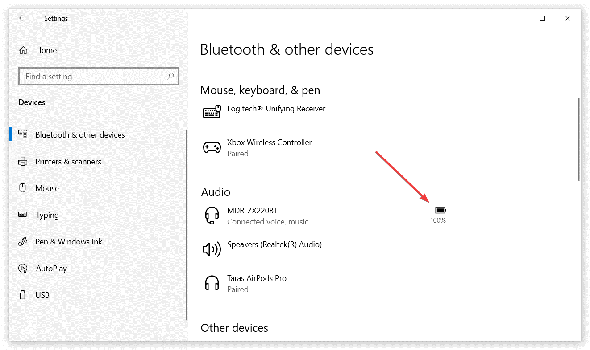Image resolution: width=590 pixels, height=350 pixels.
Task: Click the Audio section heading
Action: 216,192
